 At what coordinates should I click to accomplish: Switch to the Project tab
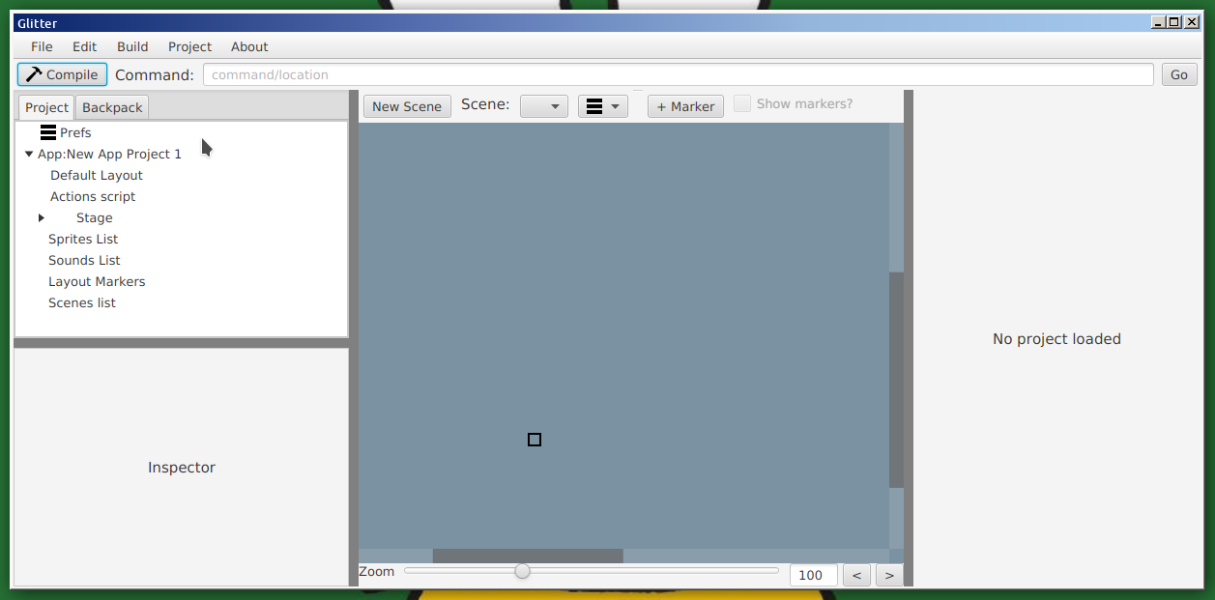coord(46,107)
